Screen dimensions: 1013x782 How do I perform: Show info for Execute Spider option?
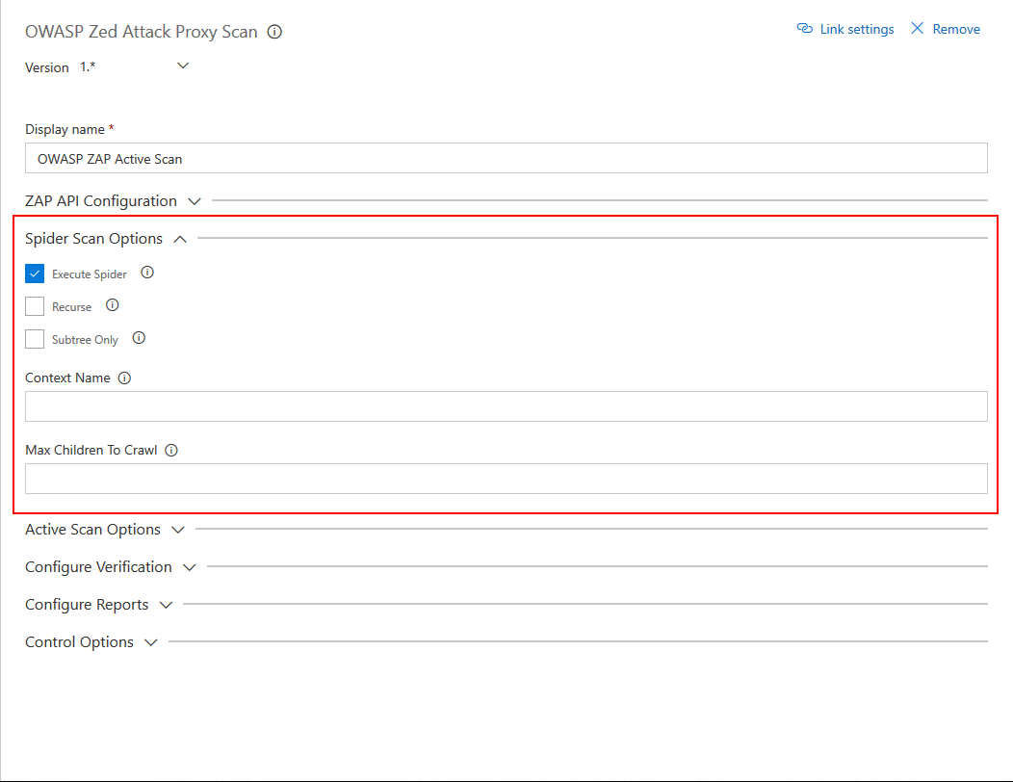[x=147, y=273]
